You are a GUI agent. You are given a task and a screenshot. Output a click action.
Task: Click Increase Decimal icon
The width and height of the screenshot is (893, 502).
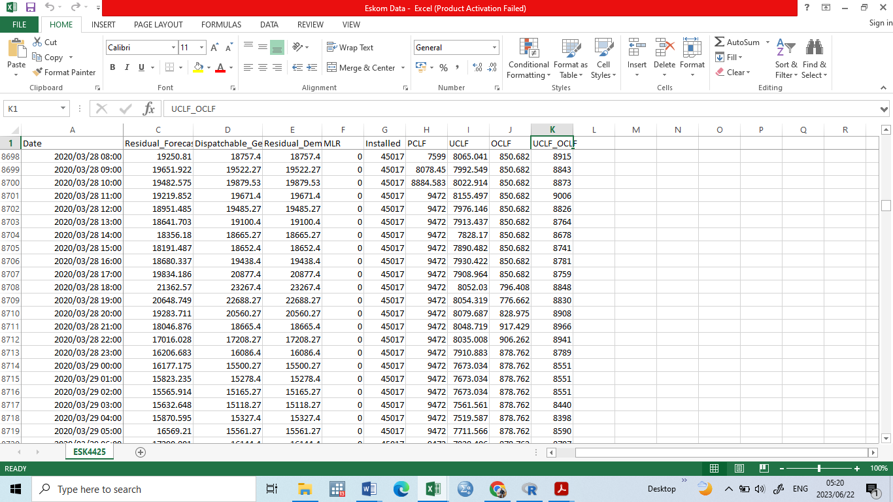click(477, 67)
